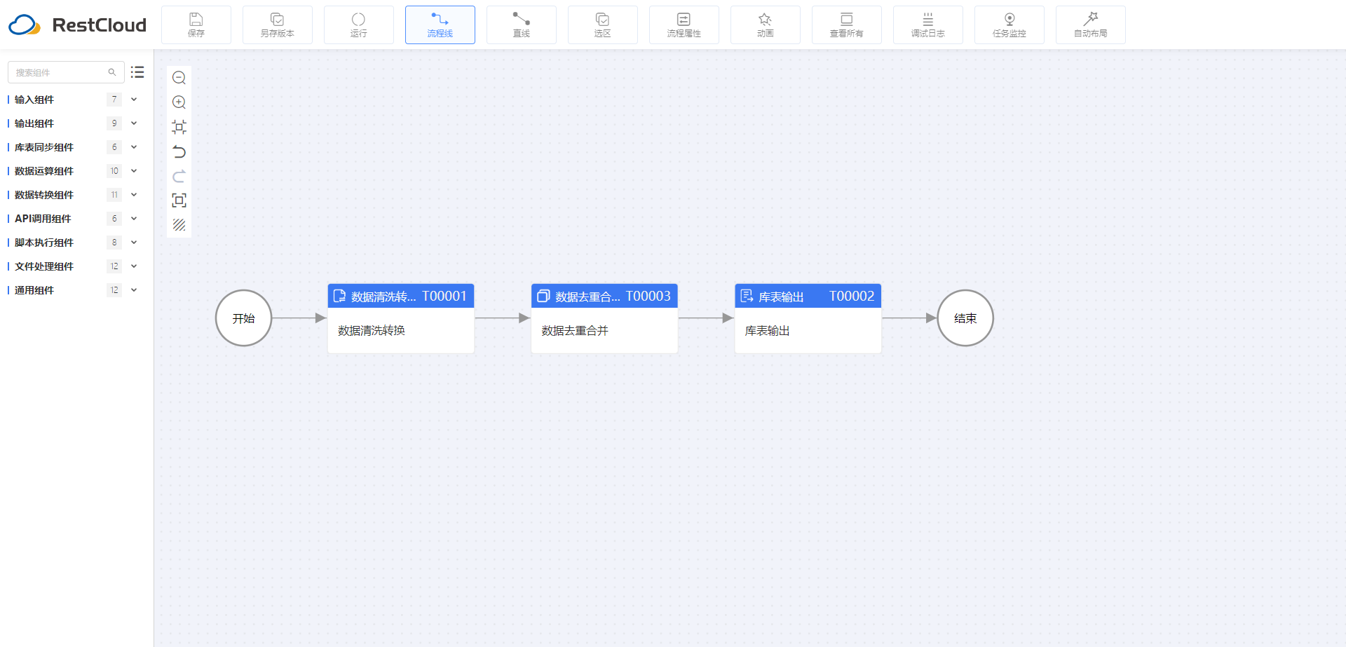Click the 数据清洗转换 node icon

click(339, 296)
